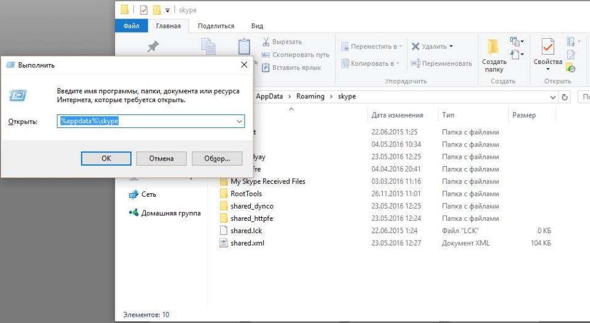590x323 pixels.
Task: Select the shared.xml file in list
Action: (247, 243)
